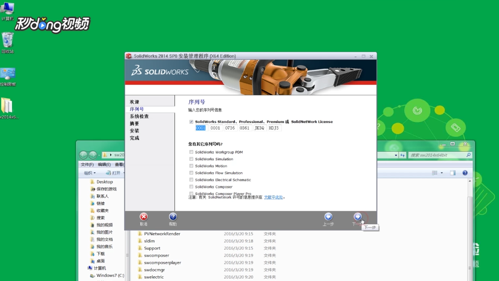Viewport: 499px width, 281px height.
Task: Open the address bar history dropdown in Explorer
Action: pos(396,155)
